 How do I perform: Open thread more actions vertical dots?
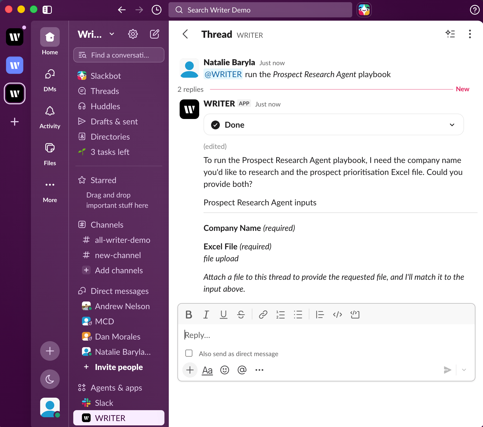(470, 34)
